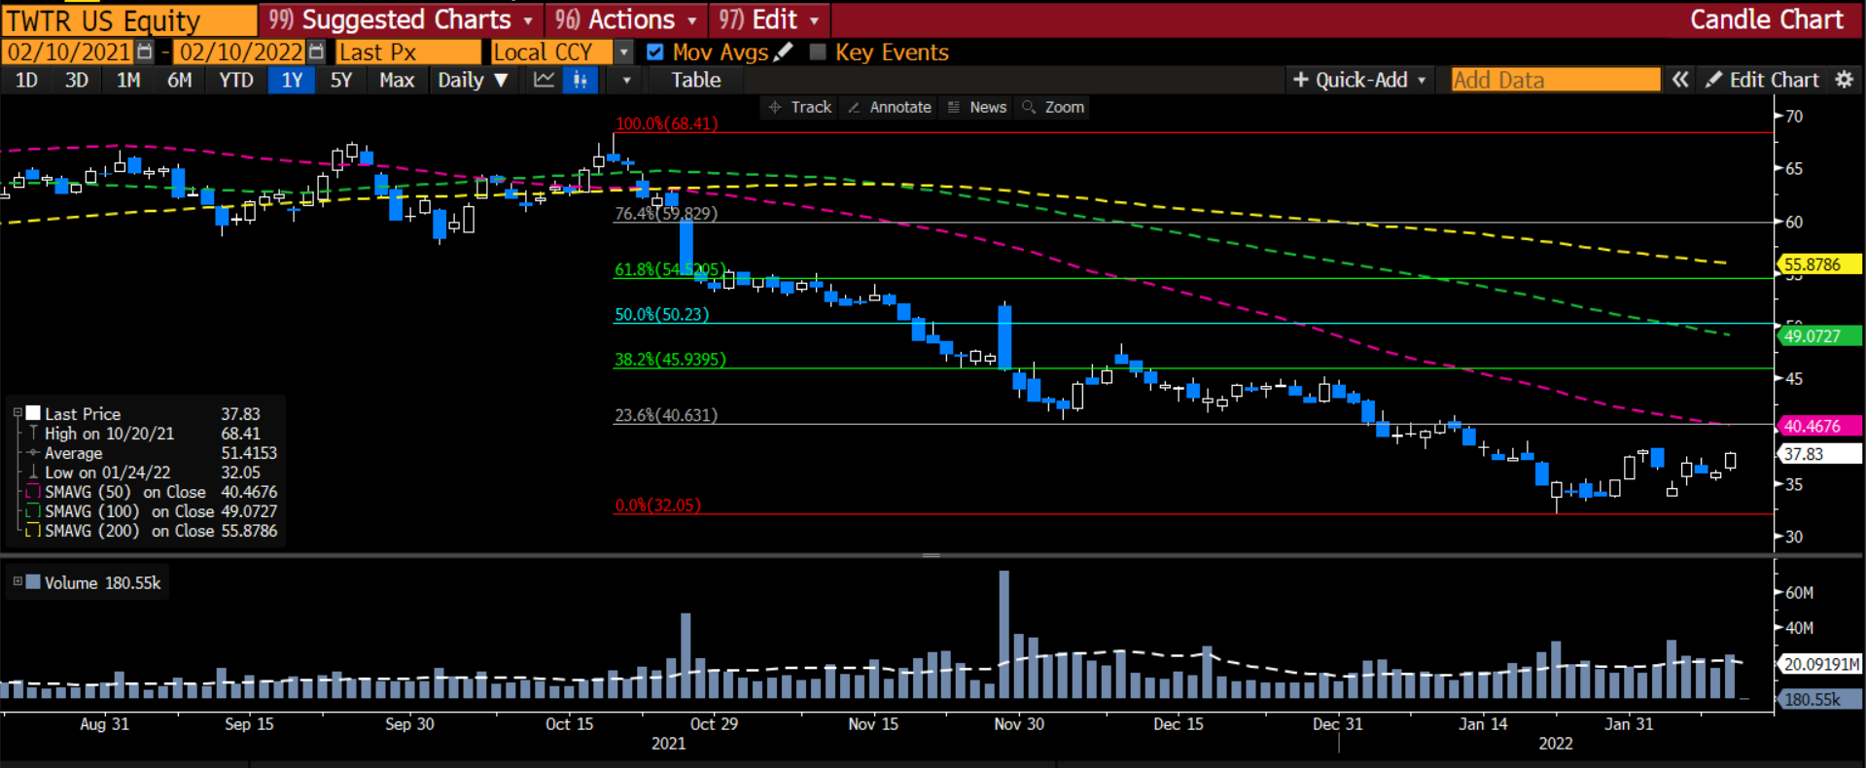Edit moving averages with the pencil icon
The image size is (1866, 768).
click(784, 52)
